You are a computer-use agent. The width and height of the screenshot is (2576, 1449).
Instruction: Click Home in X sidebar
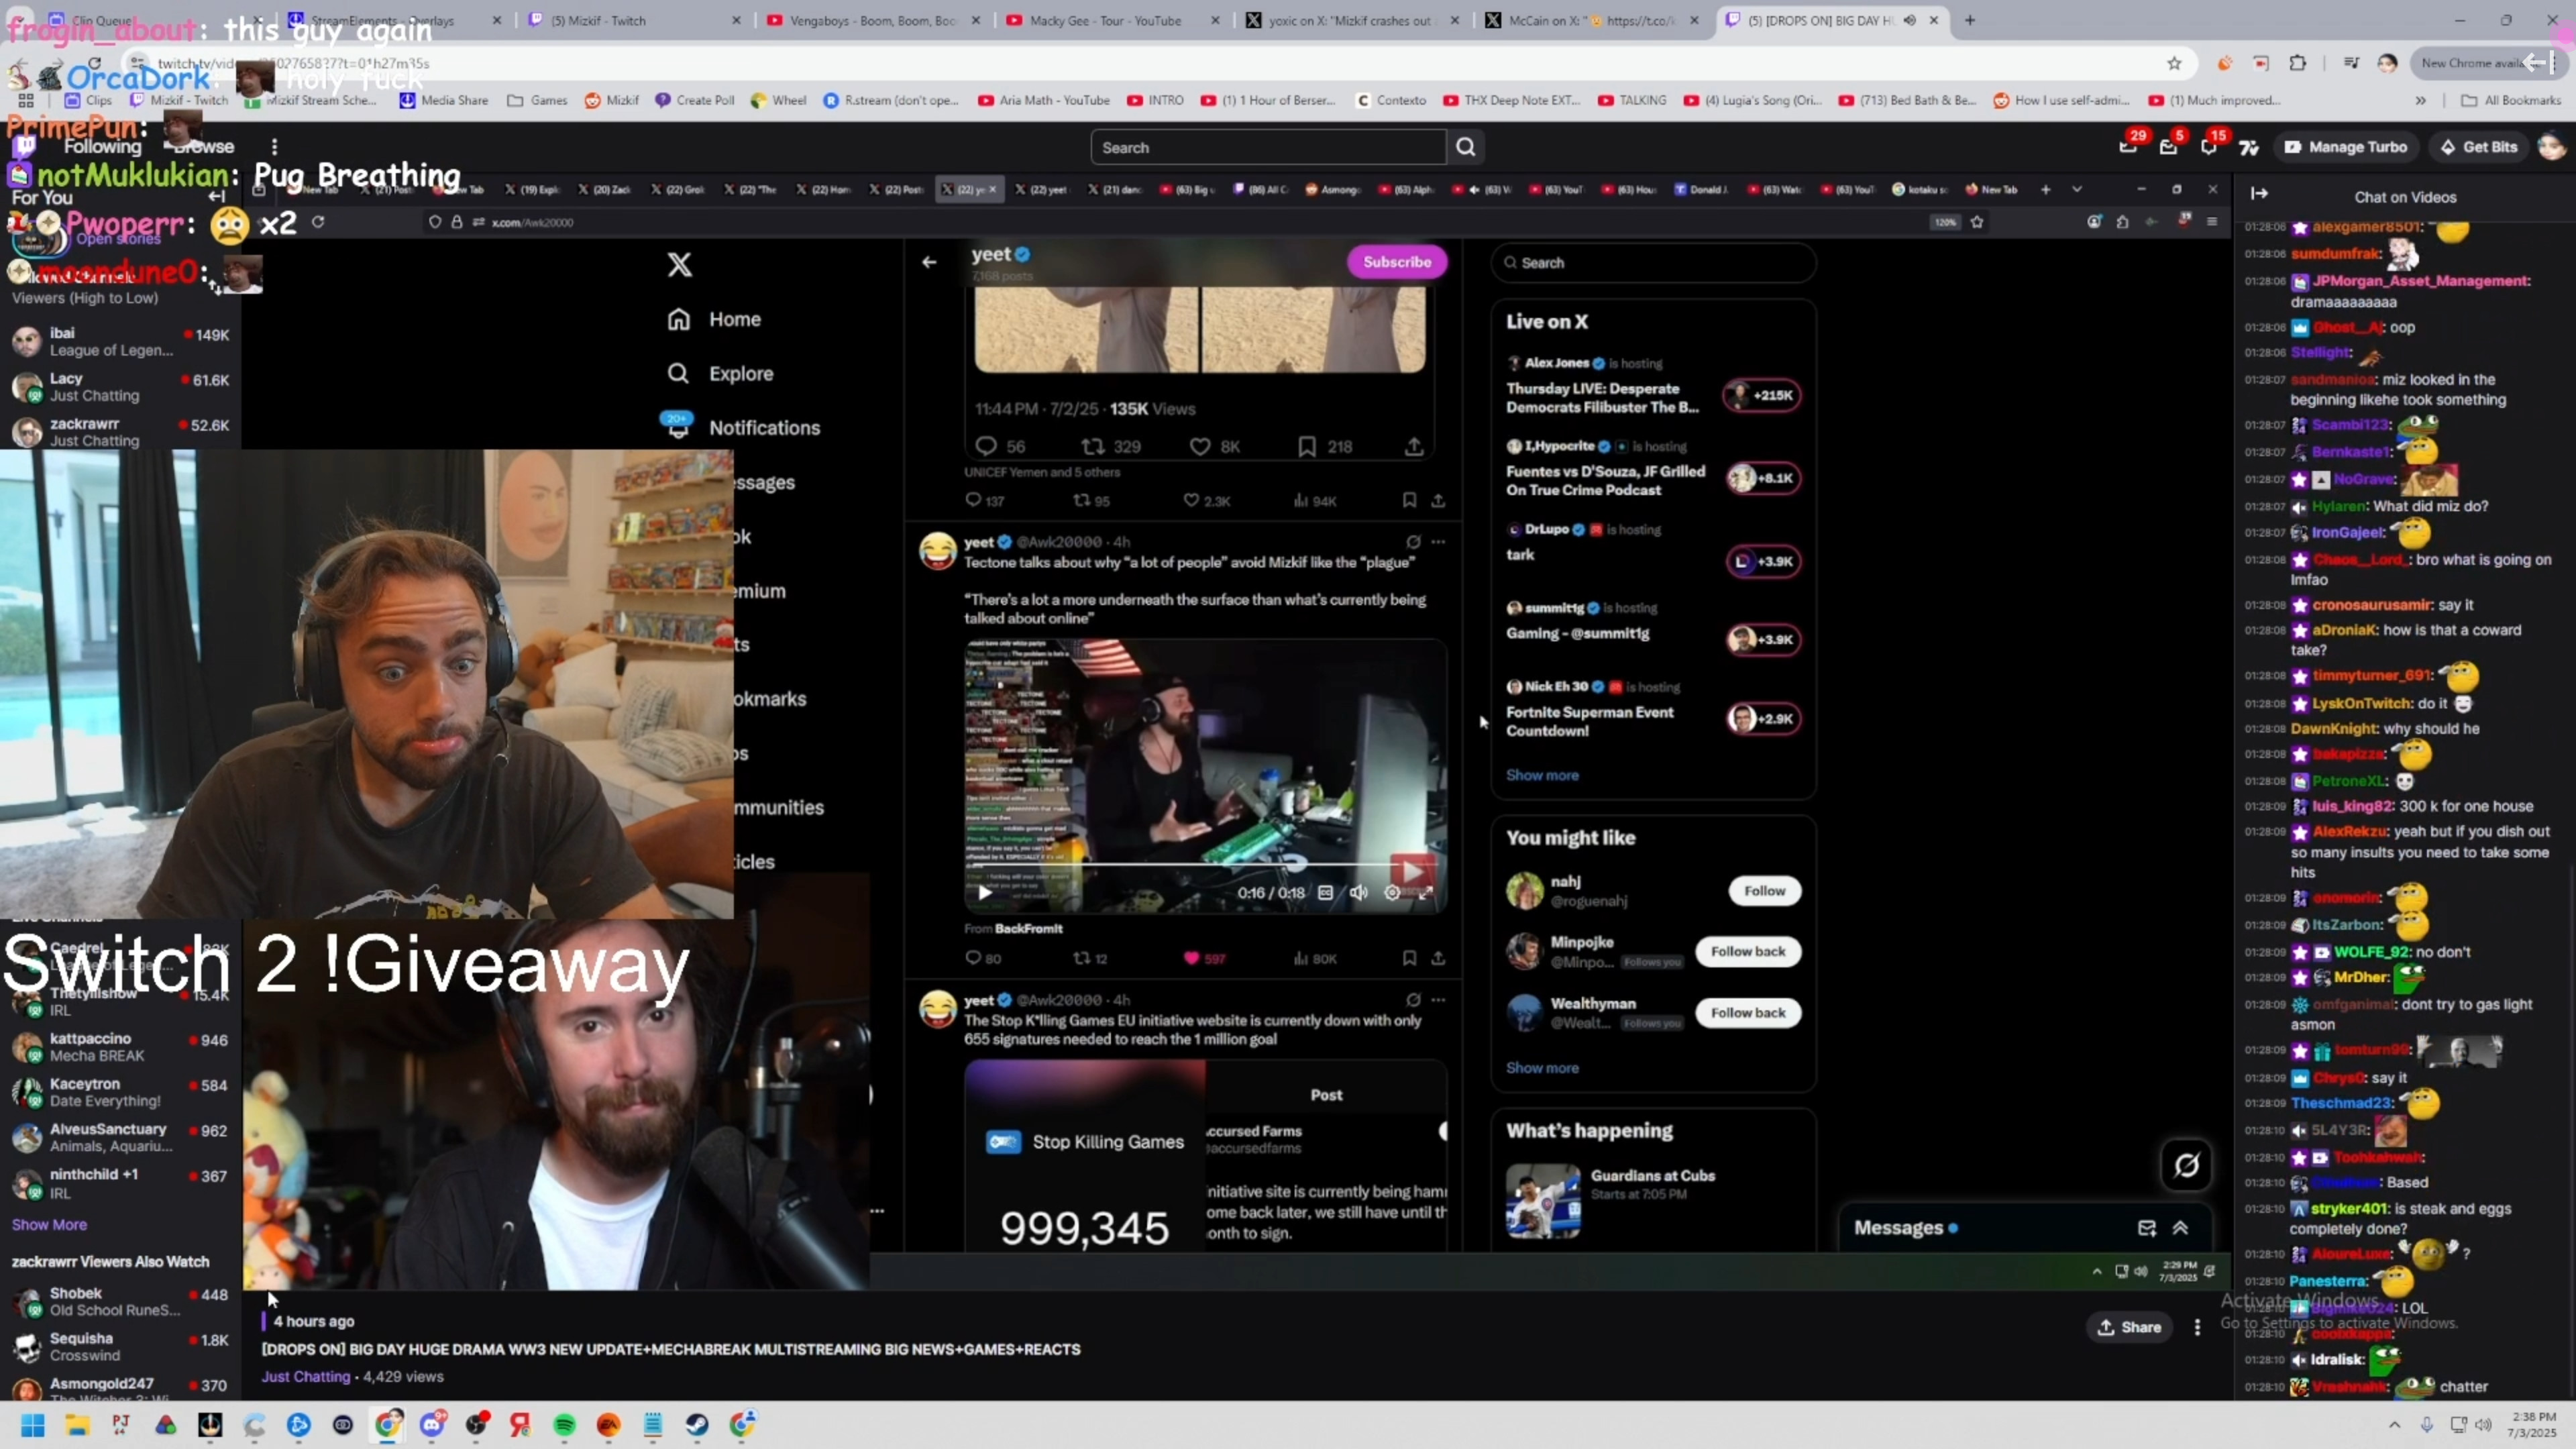point(714,319)
